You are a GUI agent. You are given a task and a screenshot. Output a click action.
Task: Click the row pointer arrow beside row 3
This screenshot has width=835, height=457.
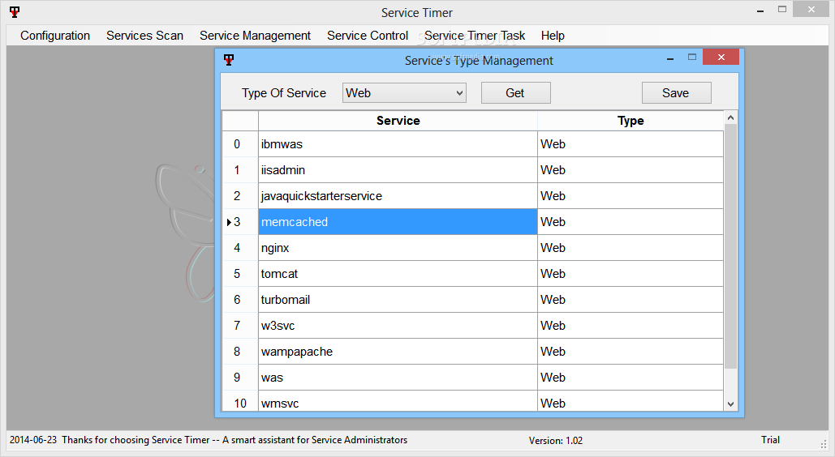point(230,222)
